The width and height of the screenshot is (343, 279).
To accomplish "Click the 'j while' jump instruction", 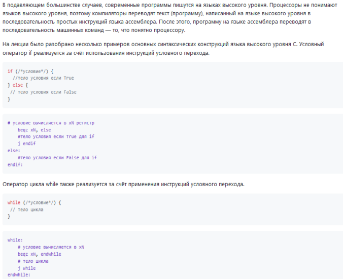I will (27, 268).
